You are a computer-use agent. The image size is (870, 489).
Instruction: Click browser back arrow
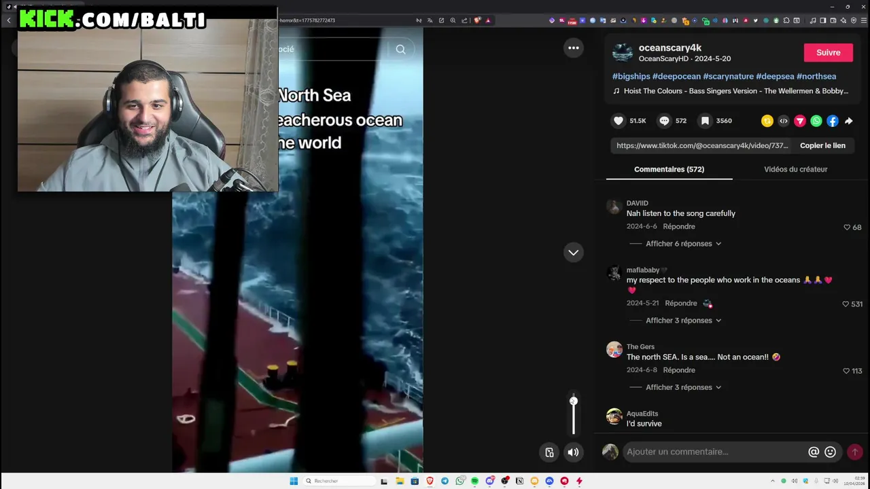pos(9,20)
